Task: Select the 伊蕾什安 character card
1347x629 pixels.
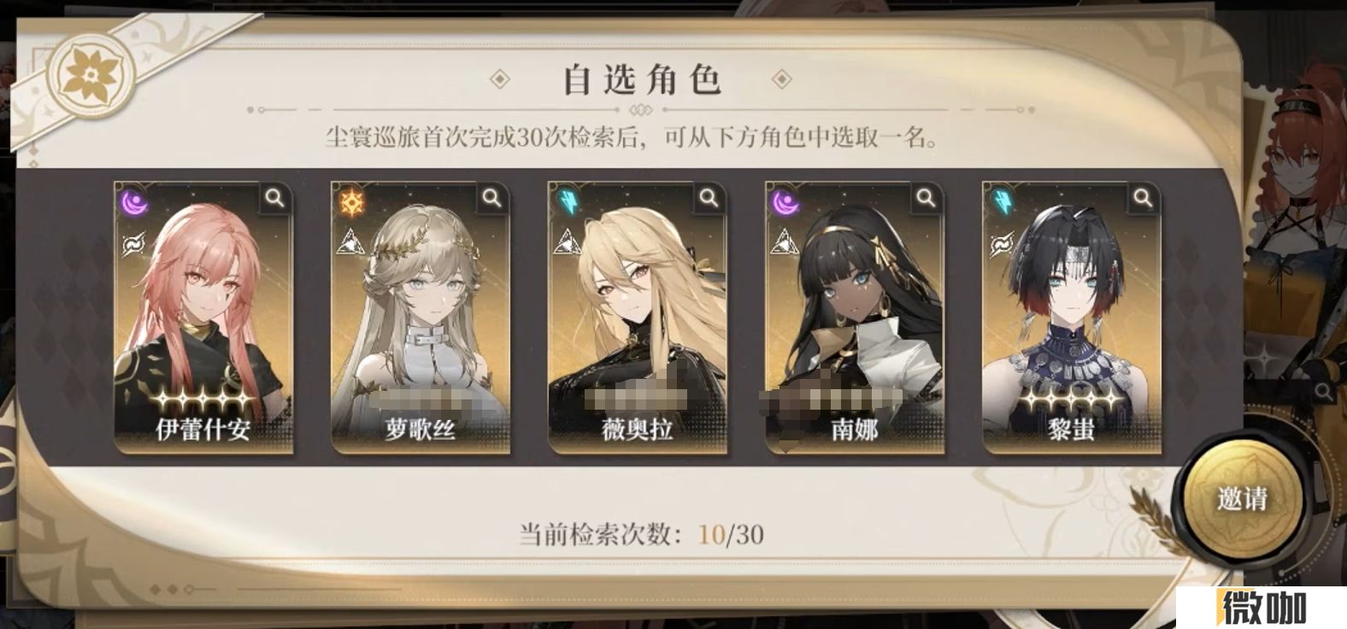Action: coord(203,317)
